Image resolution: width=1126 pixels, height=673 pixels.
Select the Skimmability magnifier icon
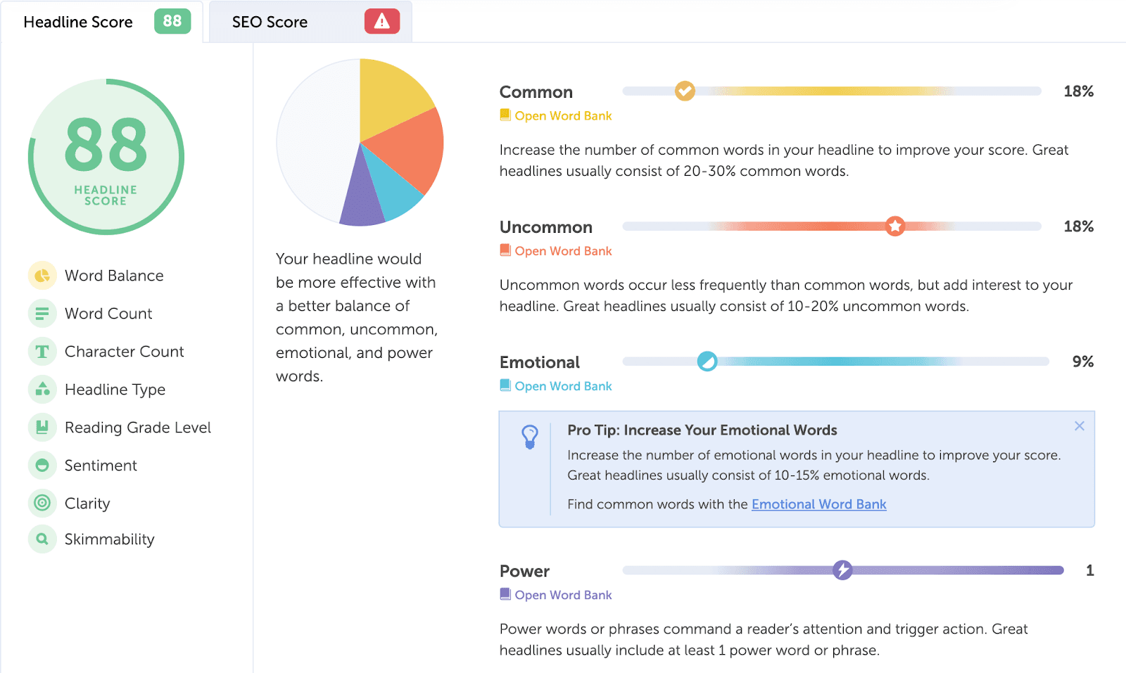tap(42, 539)
